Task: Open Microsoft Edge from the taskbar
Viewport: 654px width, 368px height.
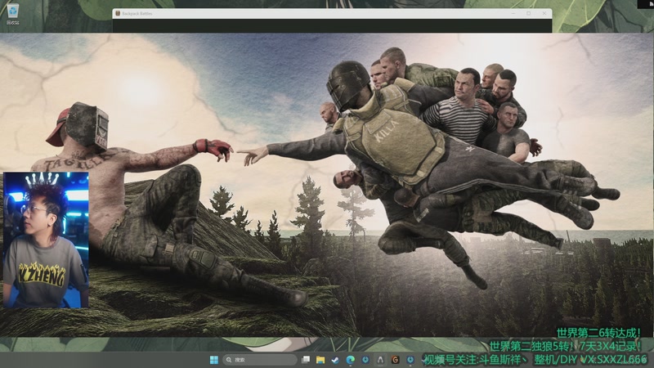Action: [x=351, y=360]
